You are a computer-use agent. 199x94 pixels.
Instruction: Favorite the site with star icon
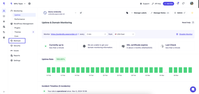click(x=192, y=13)
